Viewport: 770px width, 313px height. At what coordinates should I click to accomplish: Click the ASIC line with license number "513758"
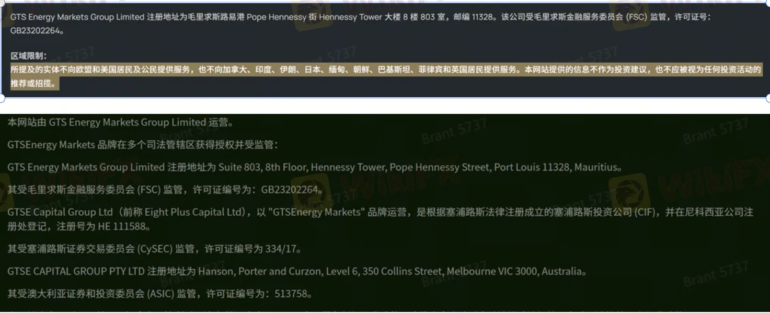[160, 294]
